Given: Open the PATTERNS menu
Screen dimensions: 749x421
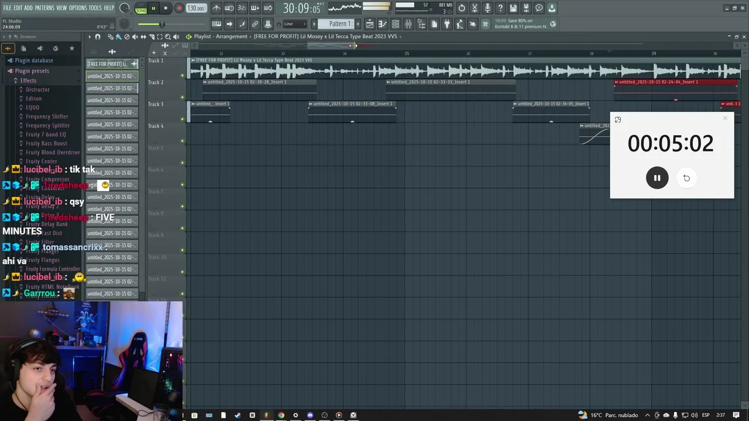Looking at the screenshot, I should tap(44, 8).
